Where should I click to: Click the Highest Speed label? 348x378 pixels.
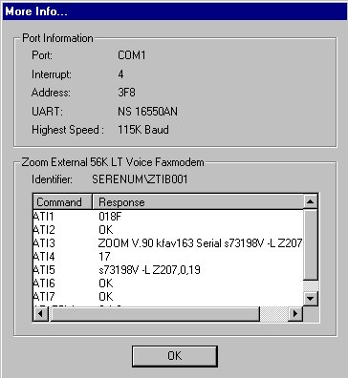click(68, 130)
